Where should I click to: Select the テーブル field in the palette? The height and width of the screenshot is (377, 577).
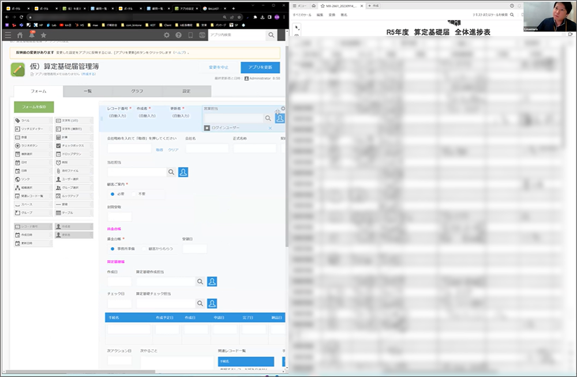click(74, 213)
